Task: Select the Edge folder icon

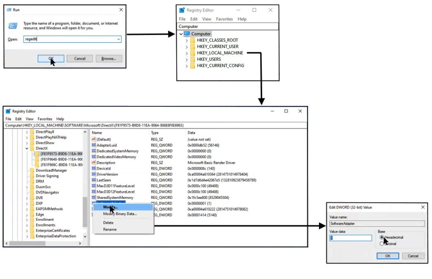Action: pyautogui.click(x=32, y=214)
